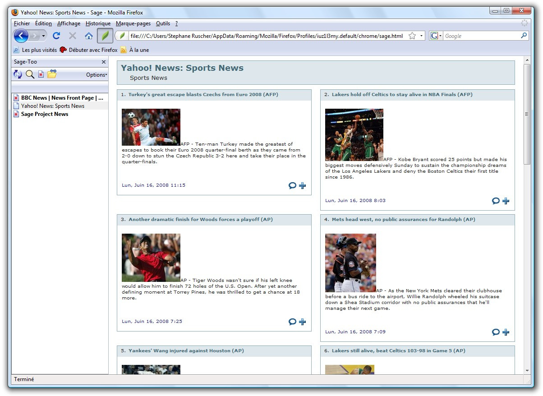Open the search engine selector dropdown

[436, 36]
